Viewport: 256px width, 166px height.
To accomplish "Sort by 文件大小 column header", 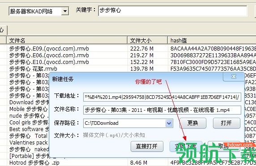I will click(147, 40).
